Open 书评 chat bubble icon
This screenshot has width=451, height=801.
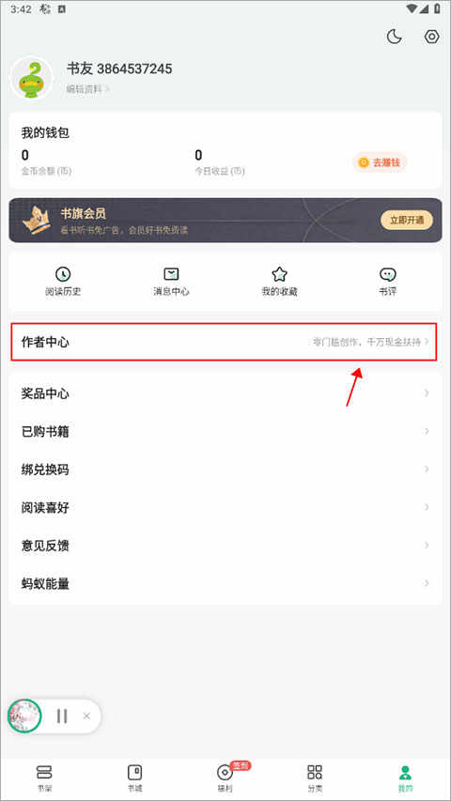388,274
